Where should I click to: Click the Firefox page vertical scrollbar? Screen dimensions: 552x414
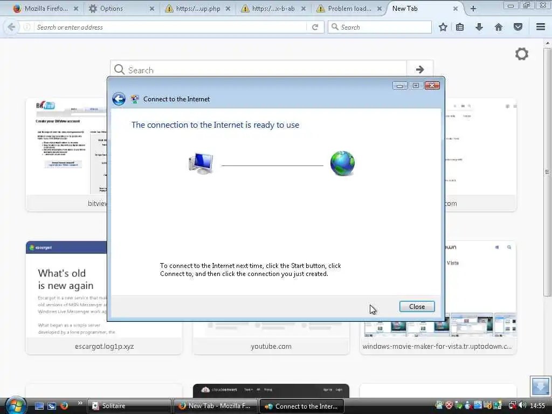(547, 172)
